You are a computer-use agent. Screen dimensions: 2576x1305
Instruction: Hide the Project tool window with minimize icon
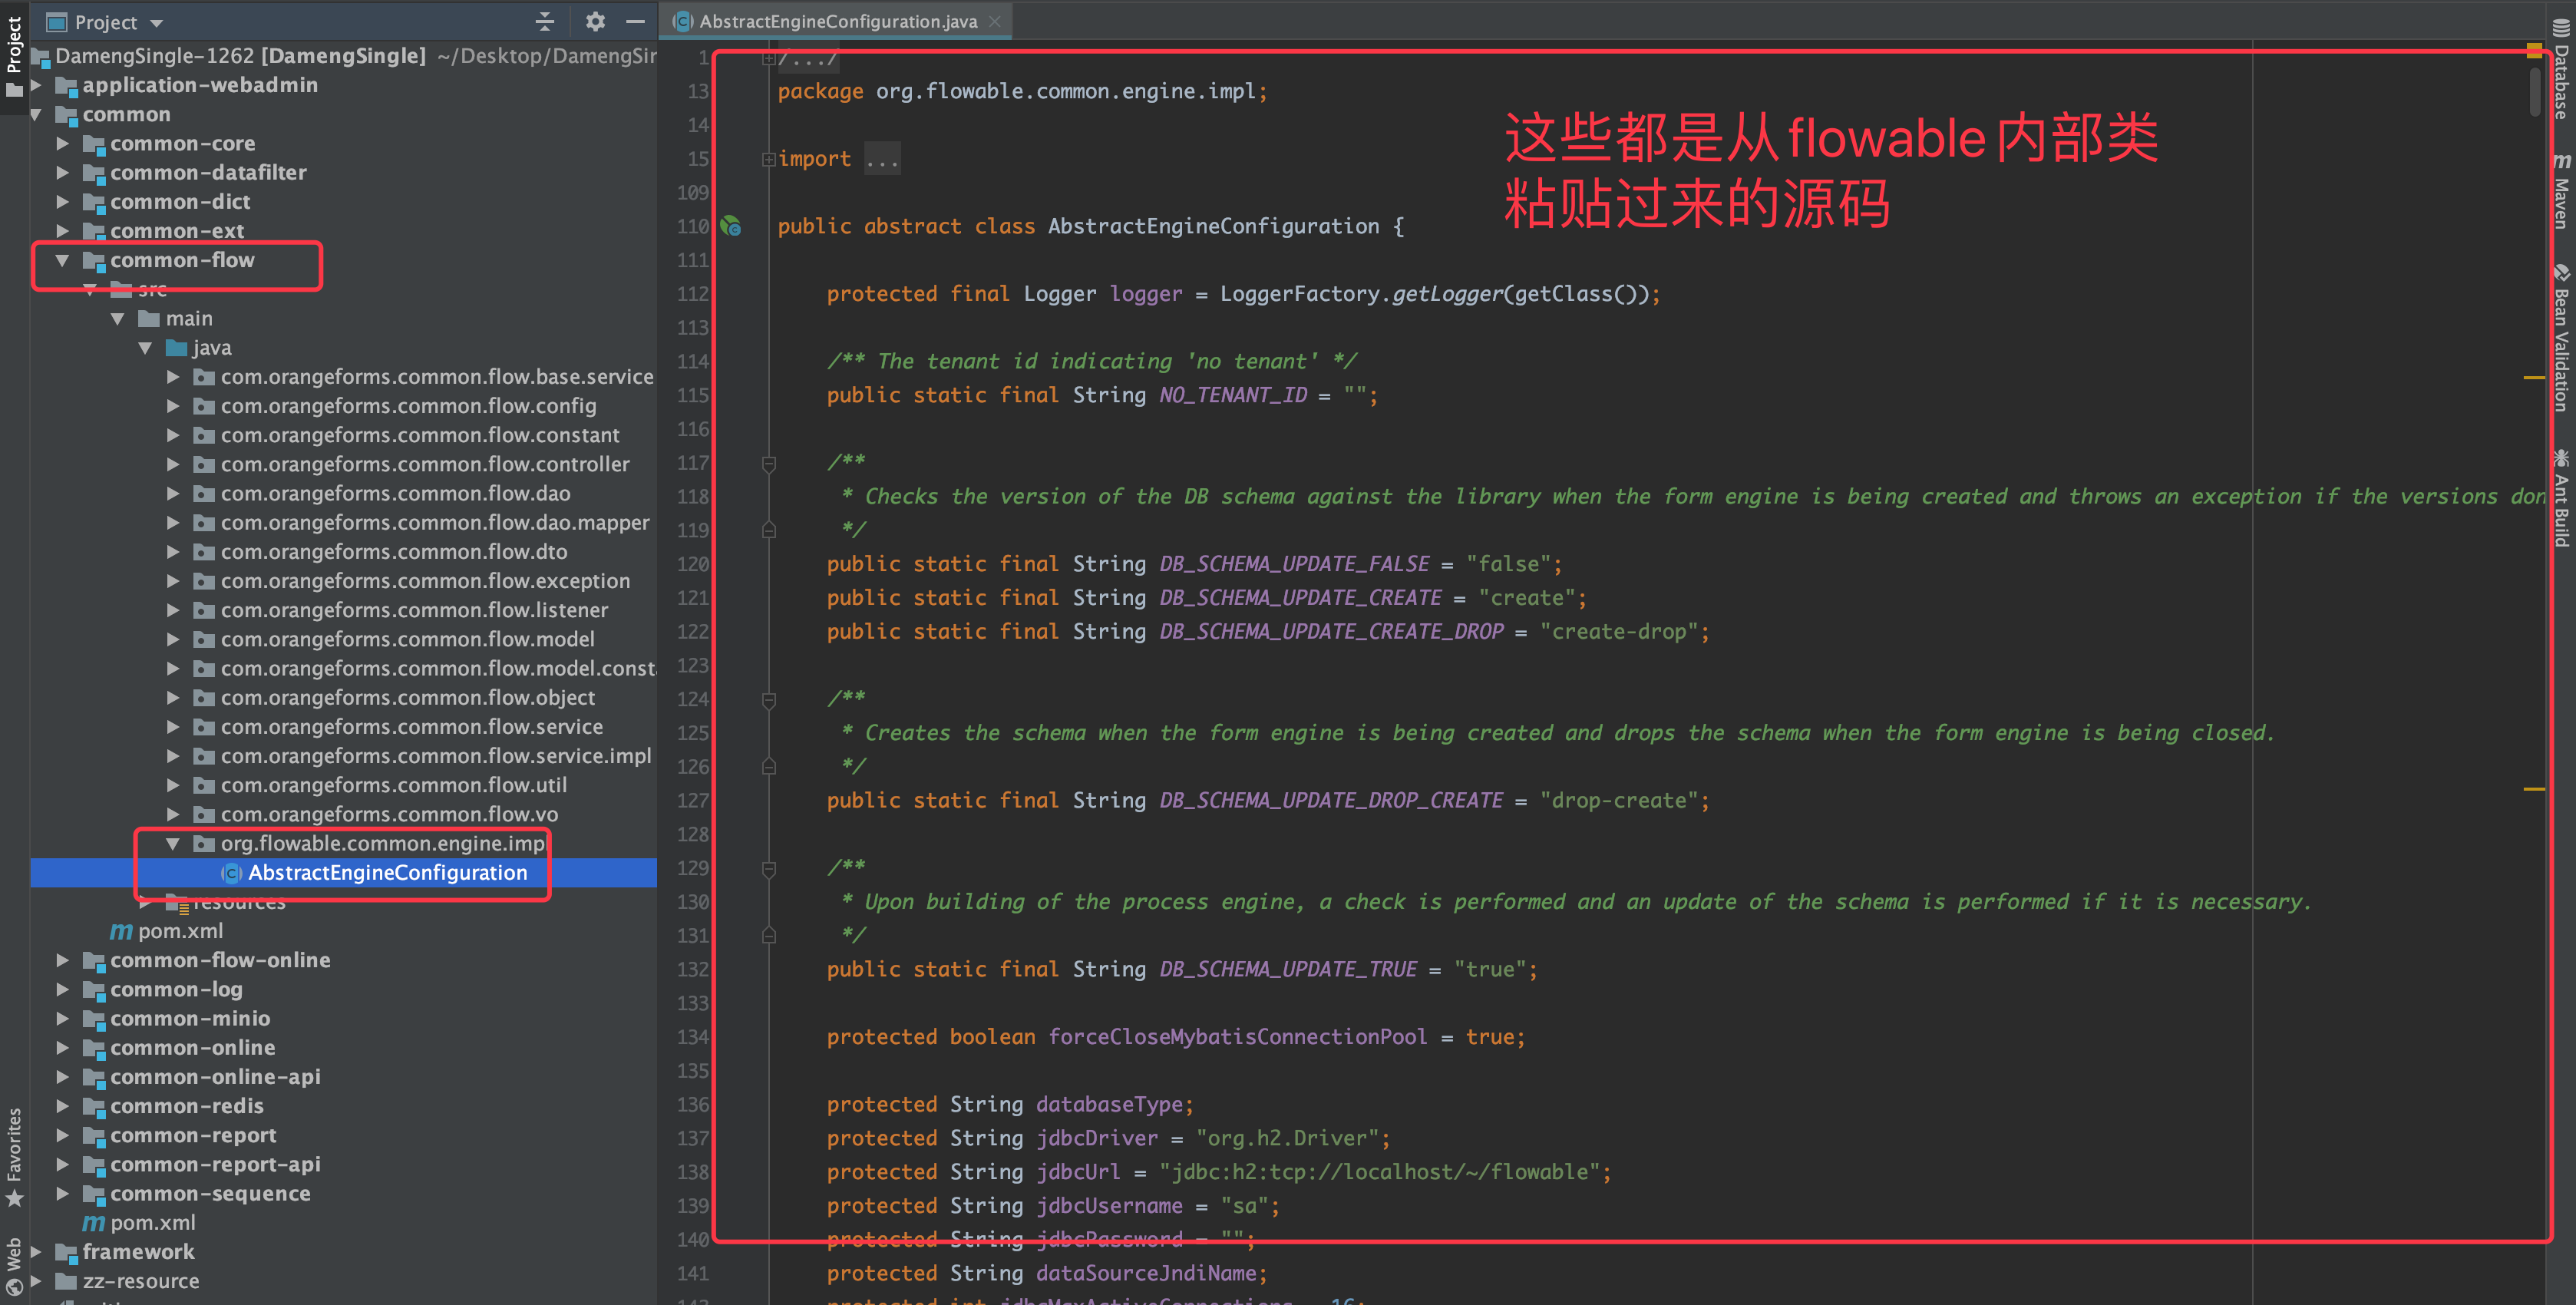(637, 21)
